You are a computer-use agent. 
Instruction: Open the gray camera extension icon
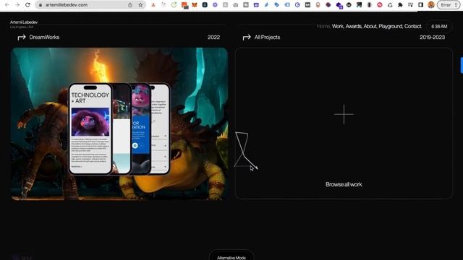[236, 5]
